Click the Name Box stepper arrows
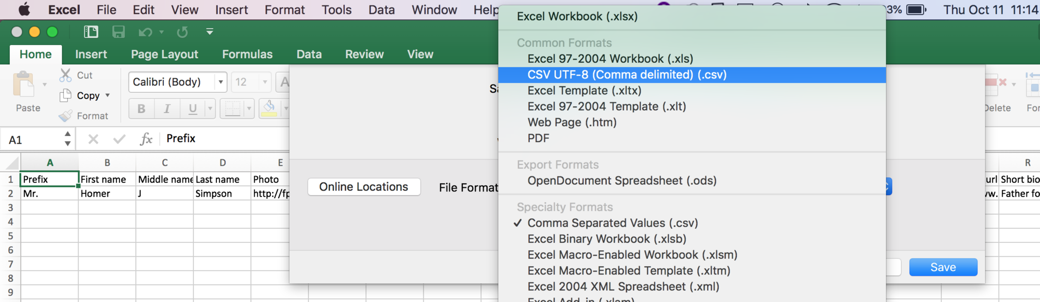Image resolution: width=1040 pixels, height=302 pixels. pos(68,139)
